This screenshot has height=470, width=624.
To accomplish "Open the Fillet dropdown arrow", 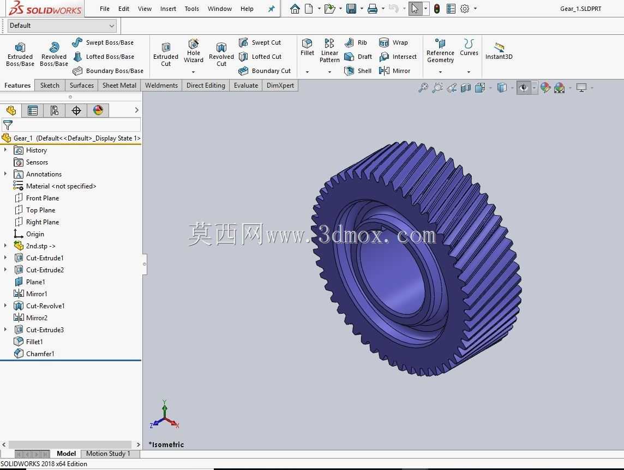I will [307, 72].
